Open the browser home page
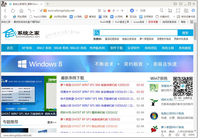Viewport: 198px width, 138px height. [21, 11]
